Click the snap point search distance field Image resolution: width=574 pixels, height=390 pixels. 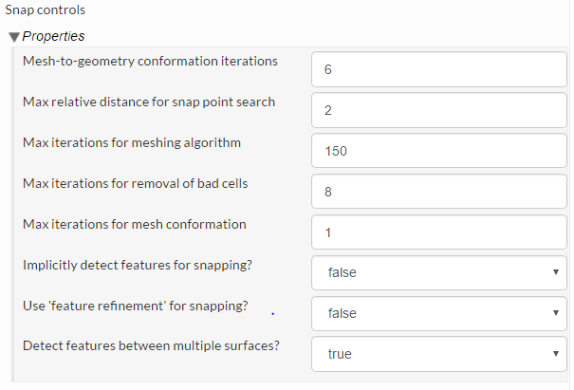[439, 111]
